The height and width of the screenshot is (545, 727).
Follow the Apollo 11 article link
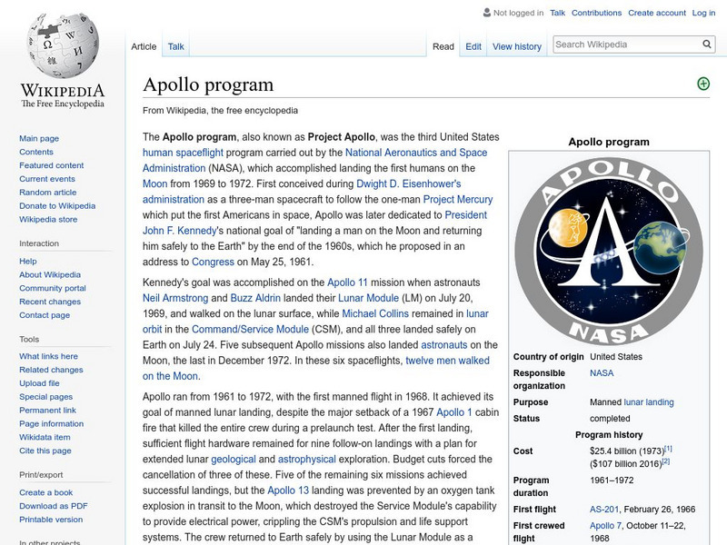click(x=347, y=282)
